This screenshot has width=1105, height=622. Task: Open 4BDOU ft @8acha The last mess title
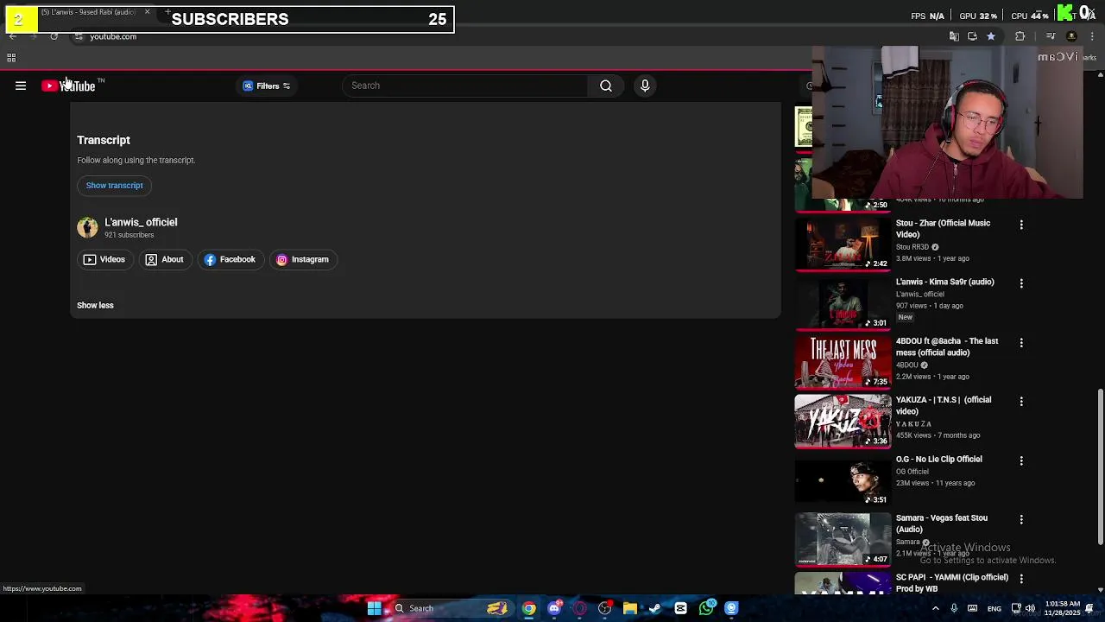(x=947, y=346)
